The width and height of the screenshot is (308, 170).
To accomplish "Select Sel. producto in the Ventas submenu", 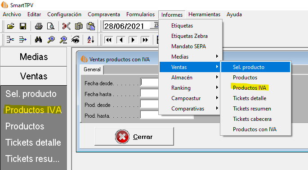I will pyautogui.click(x=255, y=67).
